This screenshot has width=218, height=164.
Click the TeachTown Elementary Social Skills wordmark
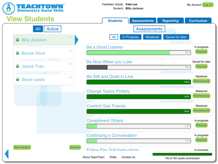pyautogui.click(x=40, y=8)
